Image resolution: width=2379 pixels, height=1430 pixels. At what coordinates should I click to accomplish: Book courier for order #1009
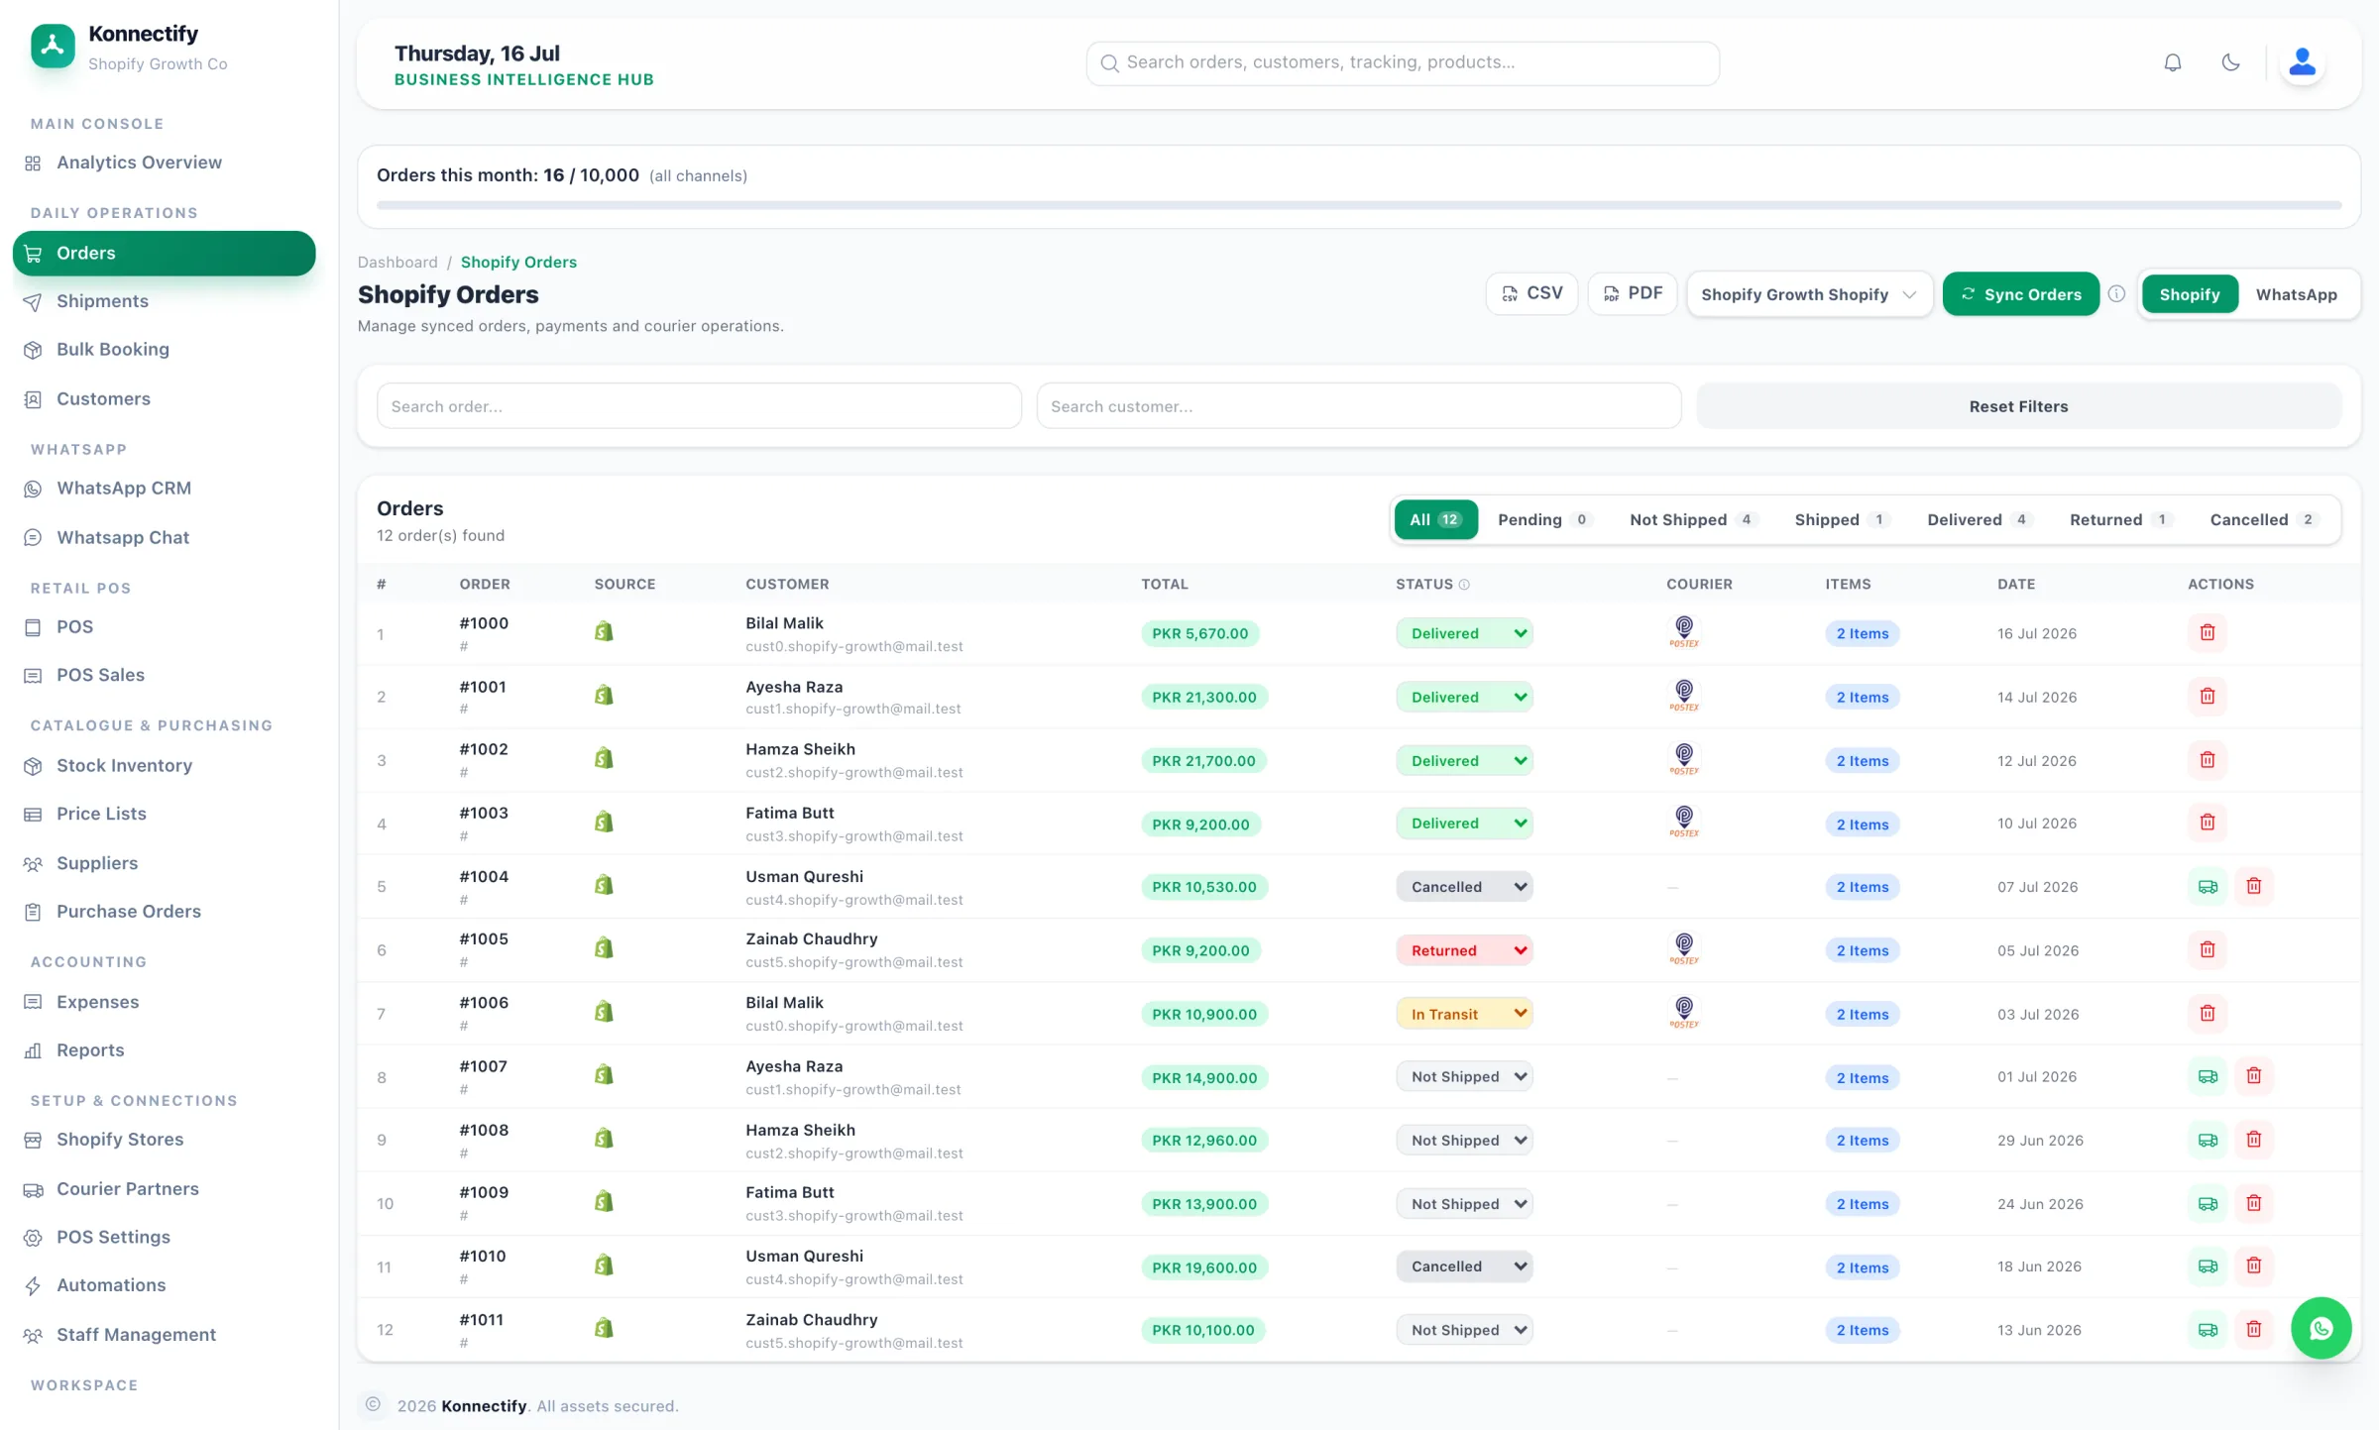pyautogui.click(x=2207, y=1203)
